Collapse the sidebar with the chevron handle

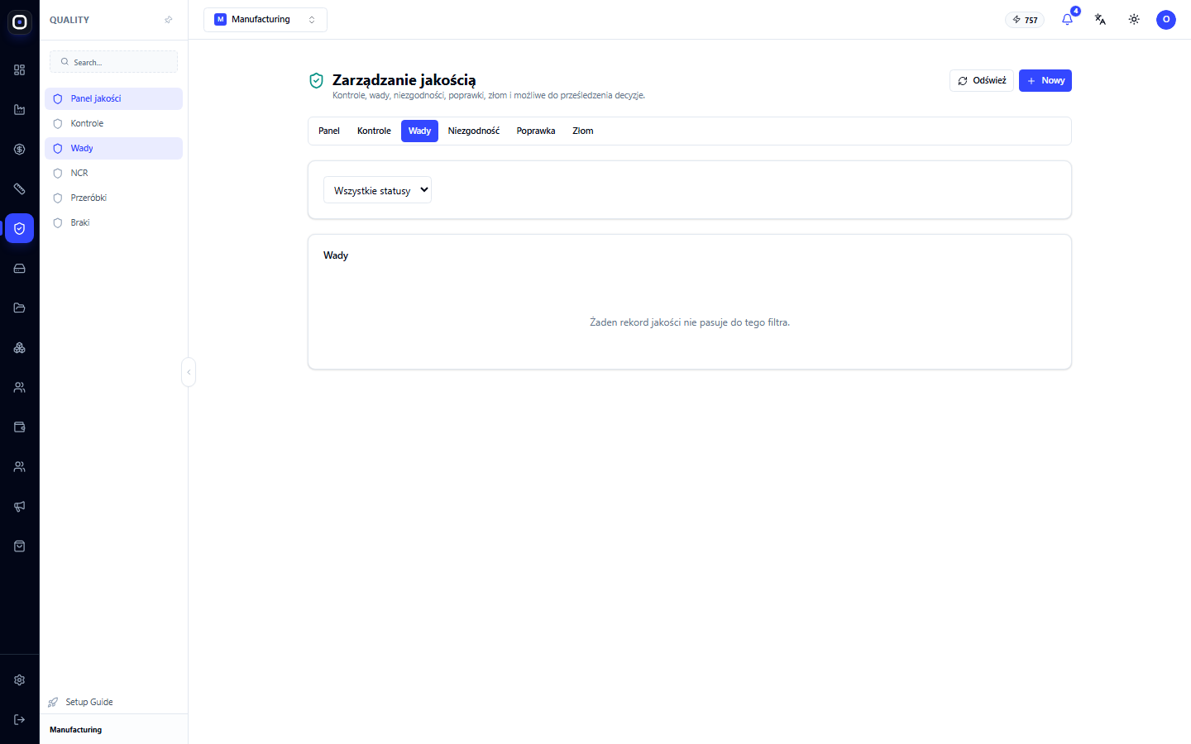189,372
